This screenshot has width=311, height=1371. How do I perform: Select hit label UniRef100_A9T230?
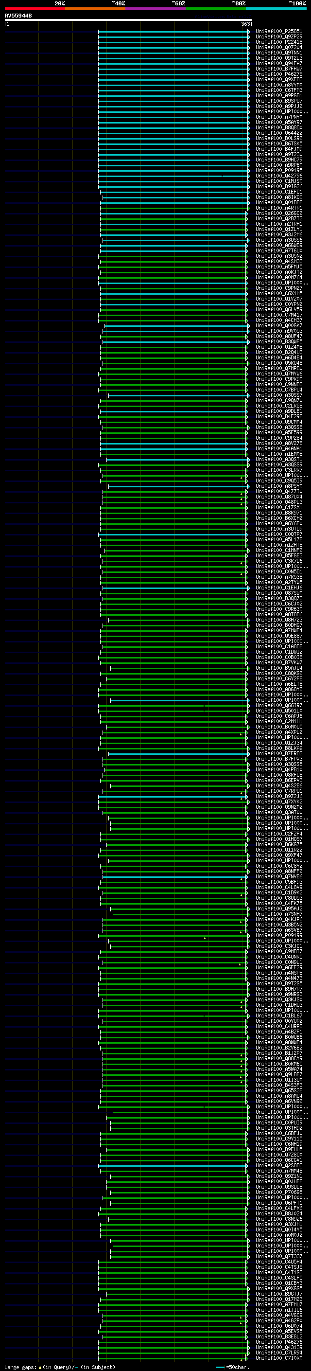point(278,154)
